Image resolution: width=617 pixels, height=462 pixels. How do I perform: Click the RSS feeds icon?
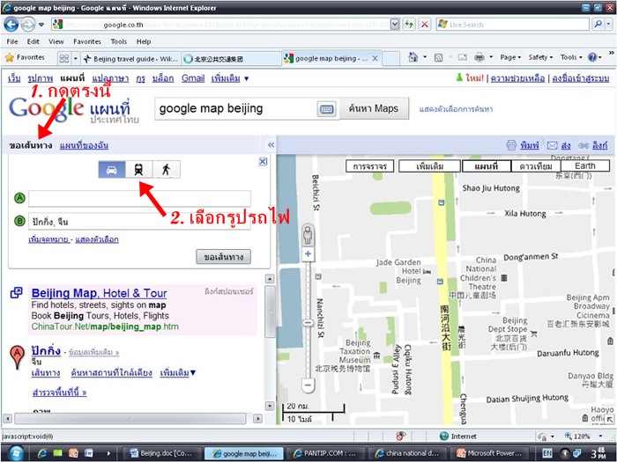tap(438, 58)
